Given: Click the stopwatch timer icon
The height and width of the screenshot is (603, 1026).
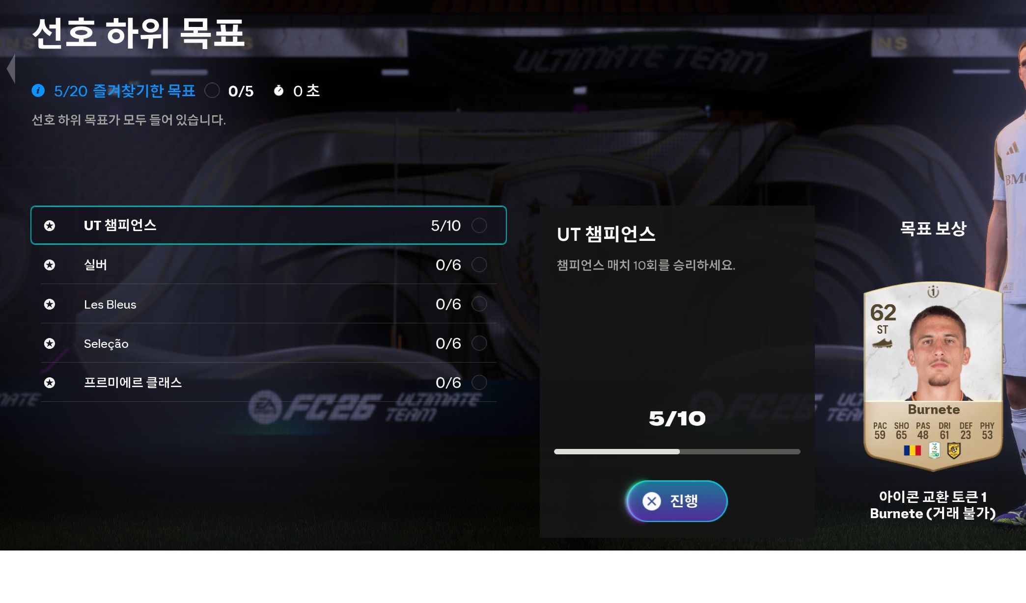Looking at the screenshot, I should click(x=278, y=90).
